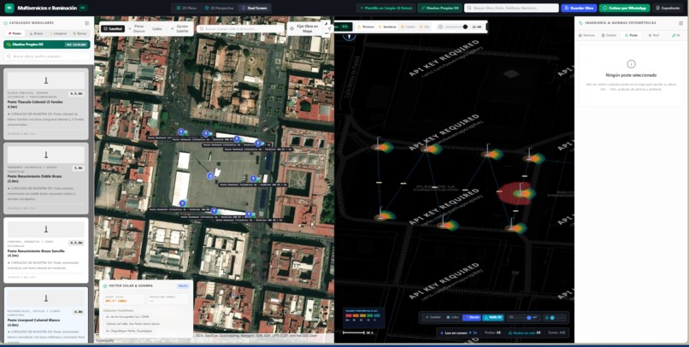Image resolution: width=689 pixels, height=347 pixels.
Task: Select Av. Chapultepec Norte, Guadalajara
Action: (129, 331)
